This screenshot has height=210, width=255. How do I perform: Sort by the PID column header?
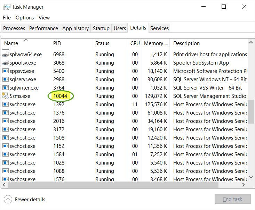(72, 43)
